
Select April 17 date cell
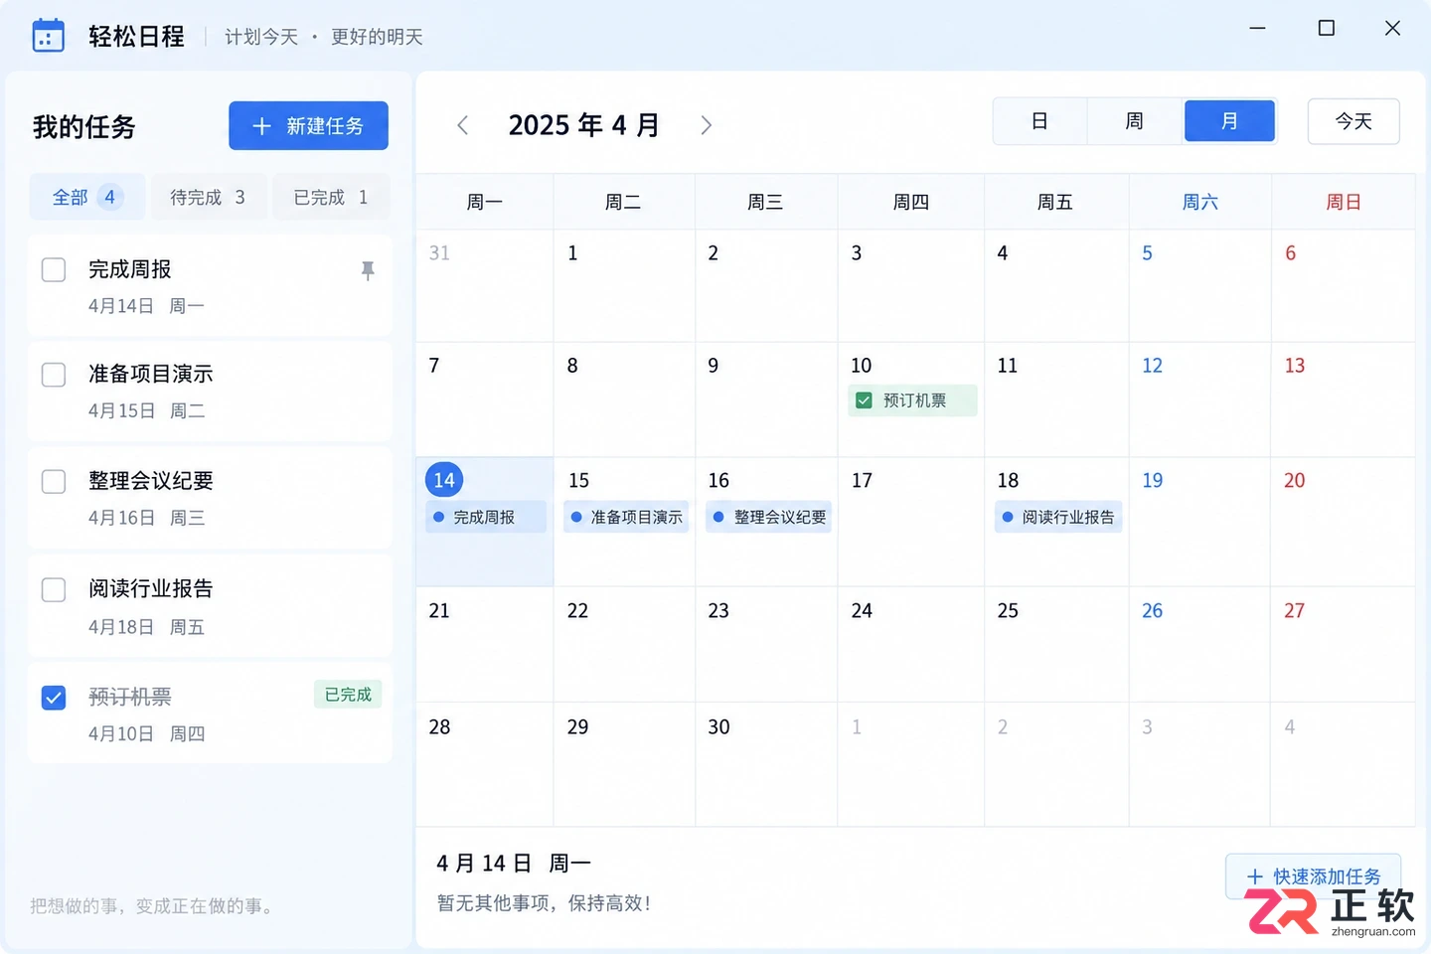pos(911,522)
